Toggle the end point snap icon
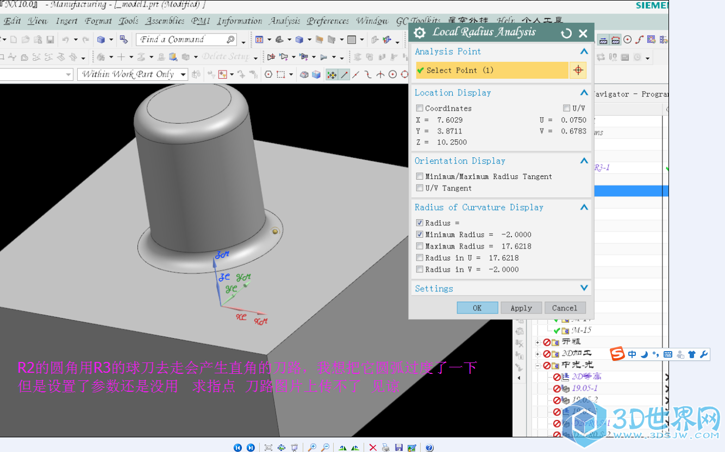The width and height of the screenshot is (725, 452). (345, 74)
